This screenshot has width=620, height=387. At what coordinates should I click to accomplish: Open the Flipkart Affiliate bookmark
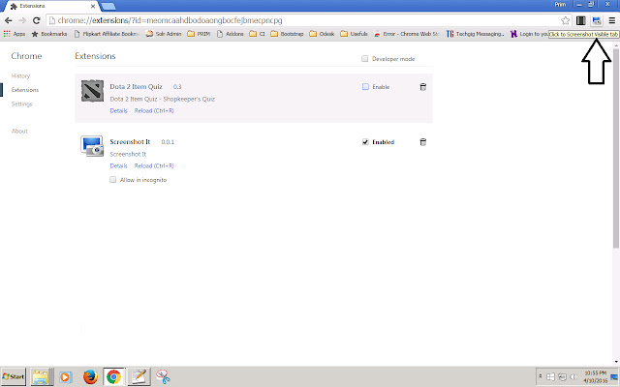[x=107, y=34]
